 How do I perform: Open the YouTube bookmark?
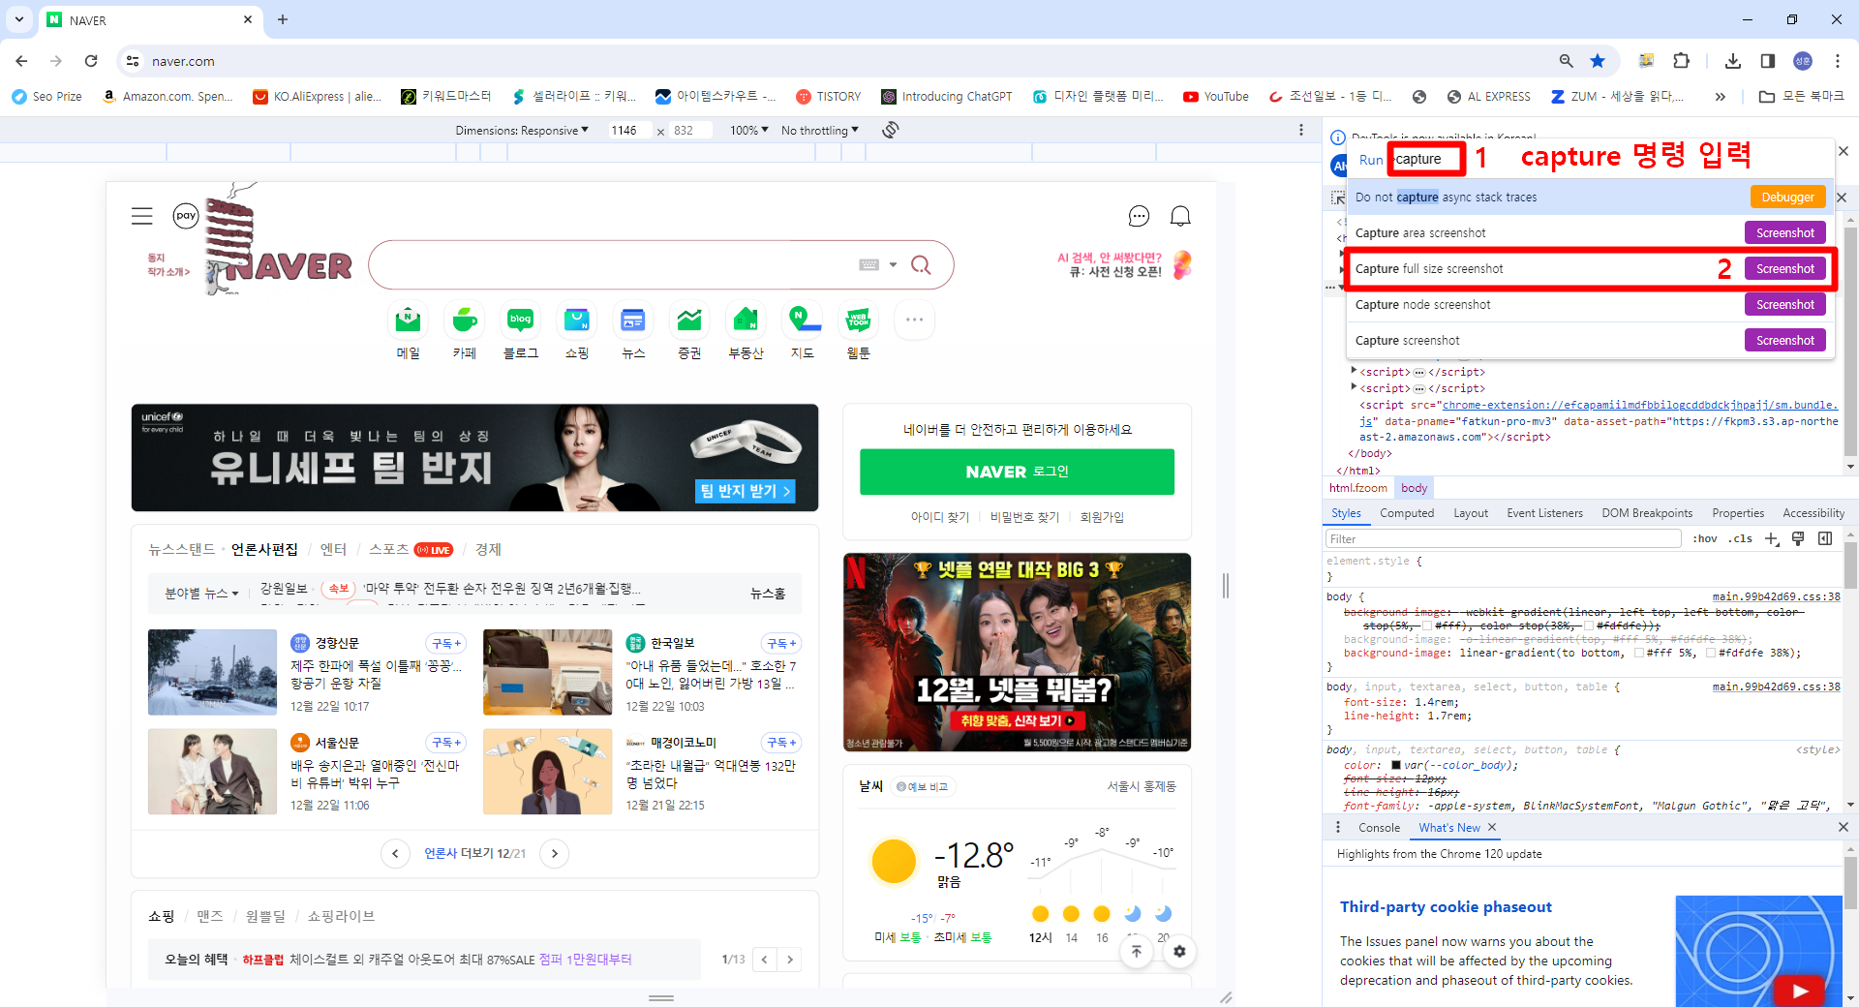click(x=1216, y=96)
